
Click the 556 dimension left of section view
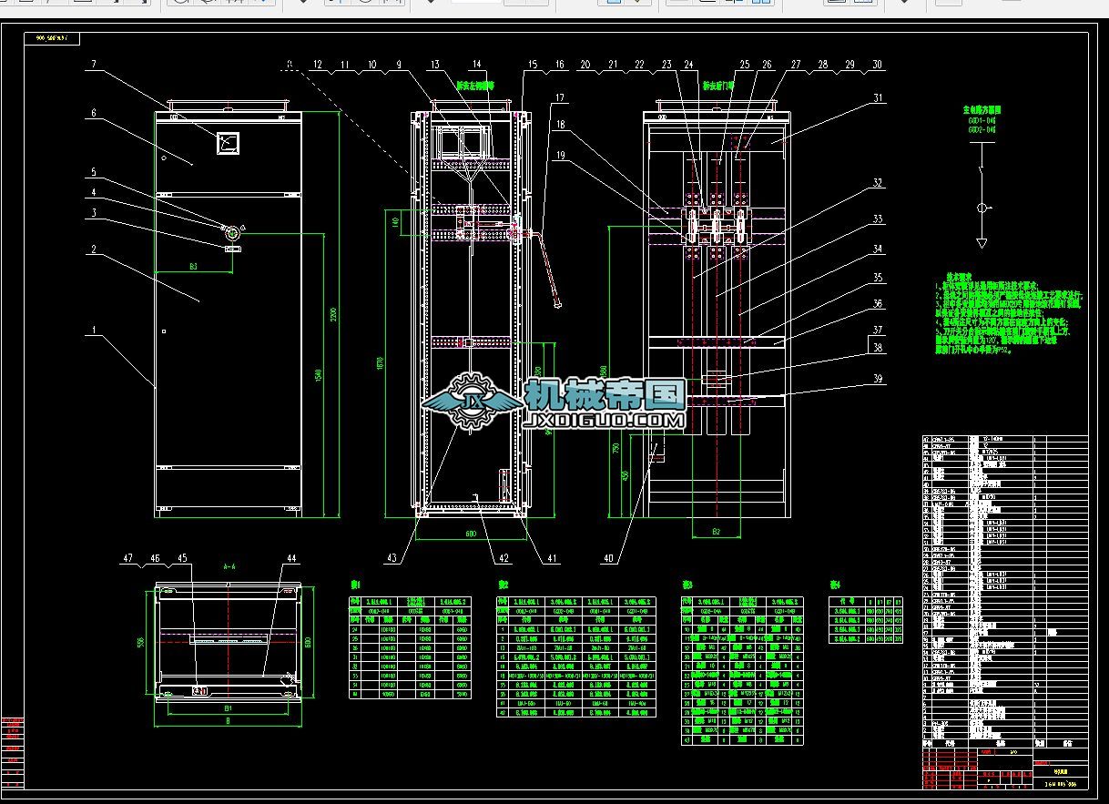[x=140, y=642]
